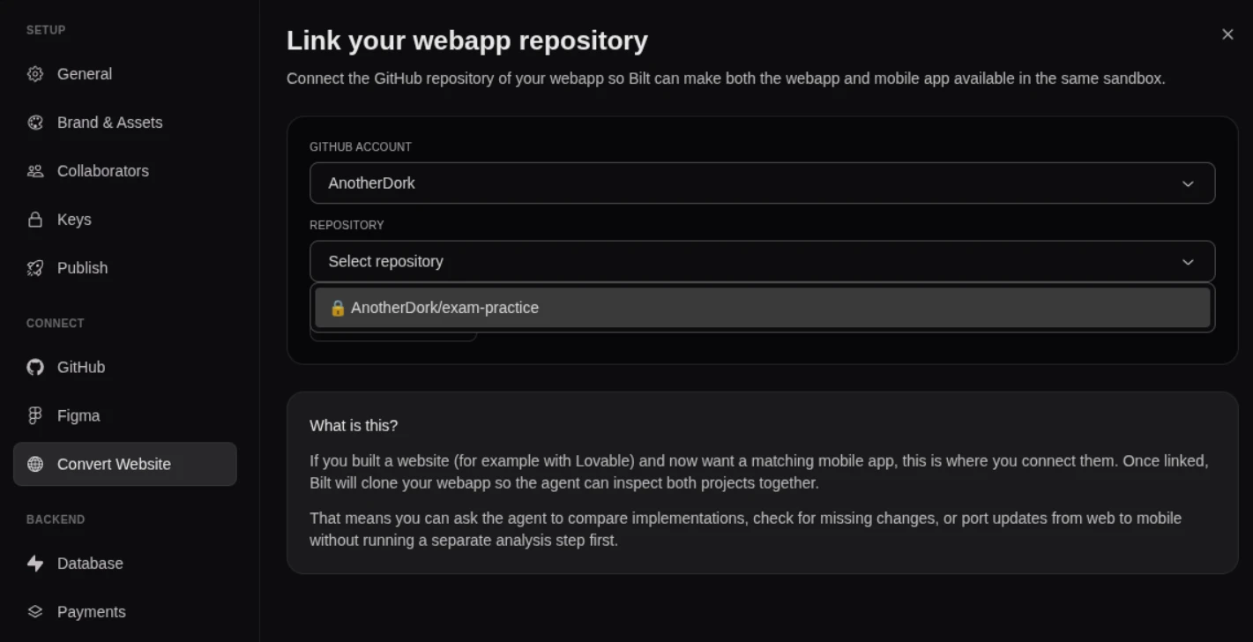
Task: Open General settings in sidebar
Action: click(125, 74)
